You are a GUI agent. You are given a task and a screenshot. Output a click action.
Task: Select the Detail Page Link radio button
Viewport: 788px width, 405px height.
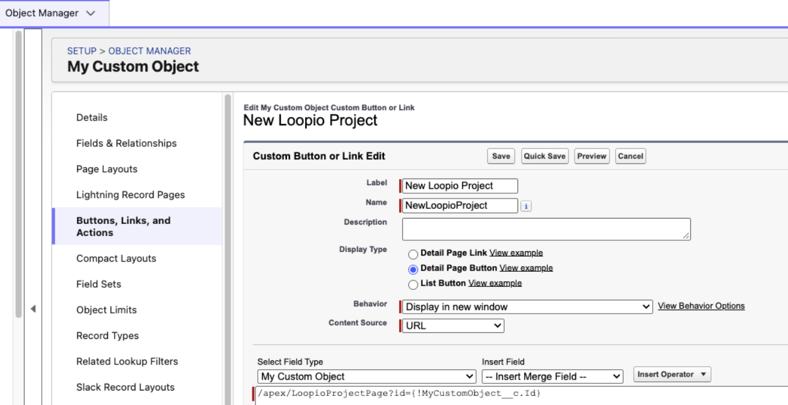[x=413, y=254]
